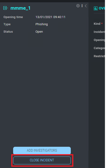The height and width of the screenshot is (168, 106).
Task: Click the Add Investigators button
Action: point(42,150)
